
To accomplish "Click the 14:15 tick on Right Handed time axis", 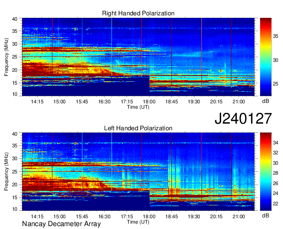I will [x=37, y=102].
